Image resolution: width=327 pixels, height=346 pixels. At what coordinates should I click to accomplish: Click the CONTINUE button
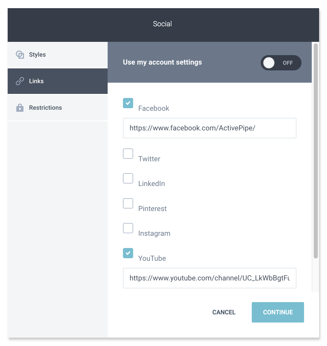(278, 312)
